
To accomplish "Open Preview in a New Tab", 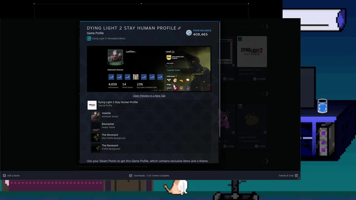I will click(149, 96).
